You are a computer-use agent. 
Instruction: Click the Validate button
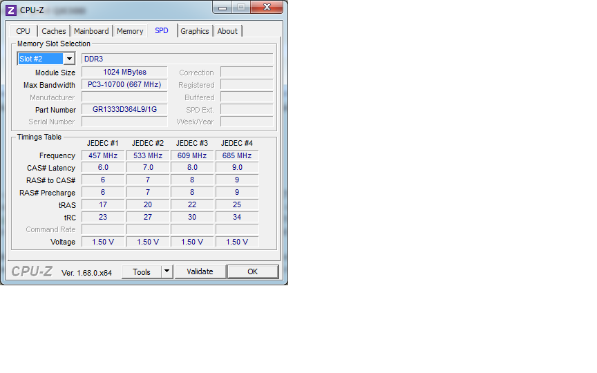pos(200,271)
